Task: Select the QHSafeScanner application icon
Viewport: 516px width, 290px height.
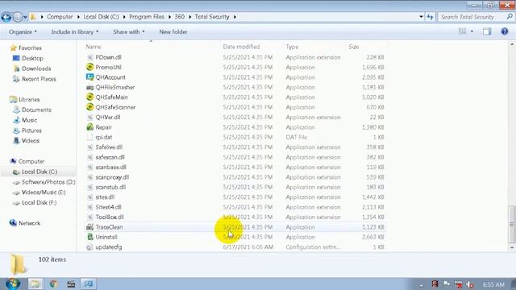Action: point(89,107)
